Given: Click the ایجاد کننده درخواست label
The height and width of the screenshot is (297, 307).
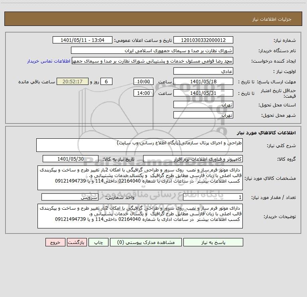Looking at the screenshot, I should [274, 61].
